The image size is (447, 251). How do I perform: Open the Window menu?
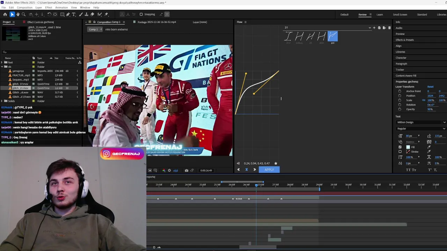[x=85, y=7]
